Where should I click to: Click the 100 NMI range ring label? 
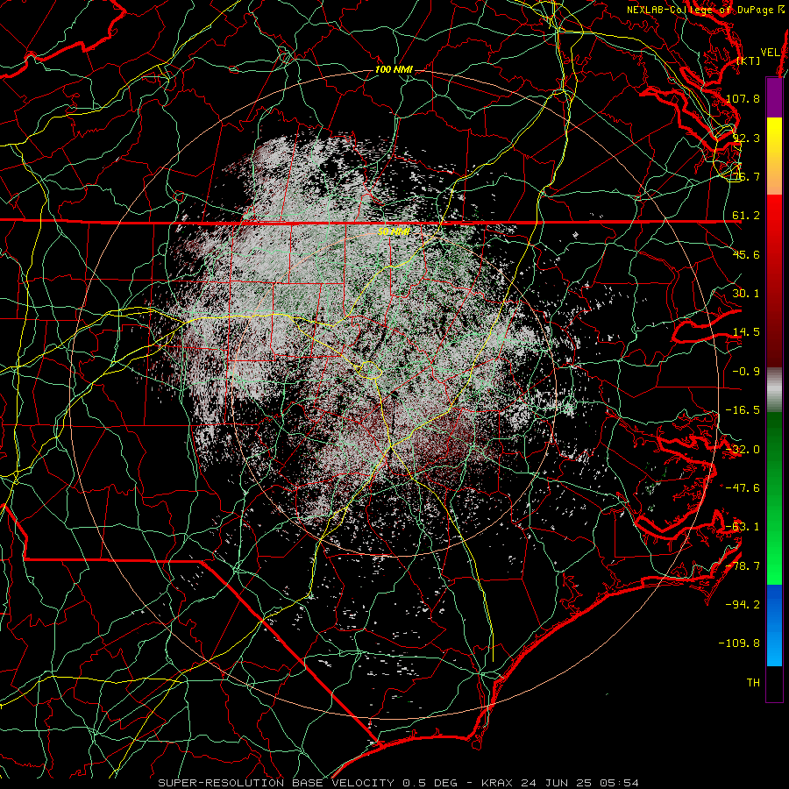(394, 69)
